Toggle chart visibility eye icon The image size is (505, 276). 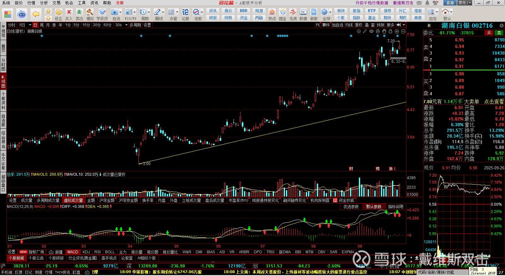(x=371, y=31)
